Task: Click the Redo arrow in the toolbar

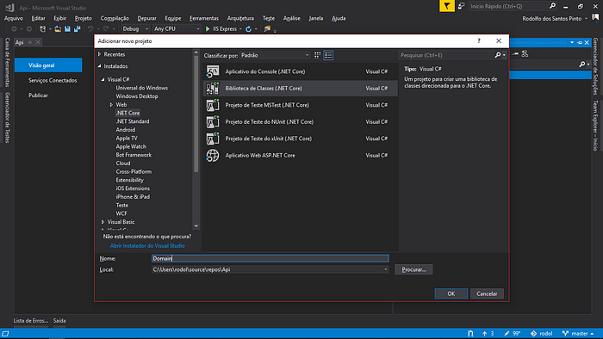Action: (106, 28)
